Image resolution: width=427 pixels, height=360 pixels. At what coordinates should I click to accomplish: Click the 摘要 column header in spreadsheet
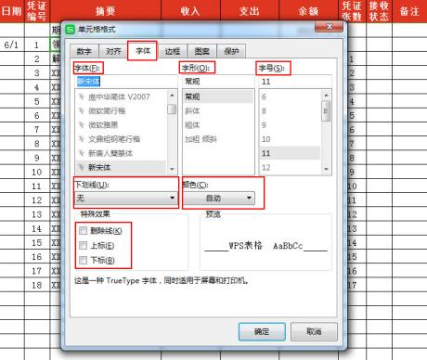pyautogui.click(x=106, y=11)
